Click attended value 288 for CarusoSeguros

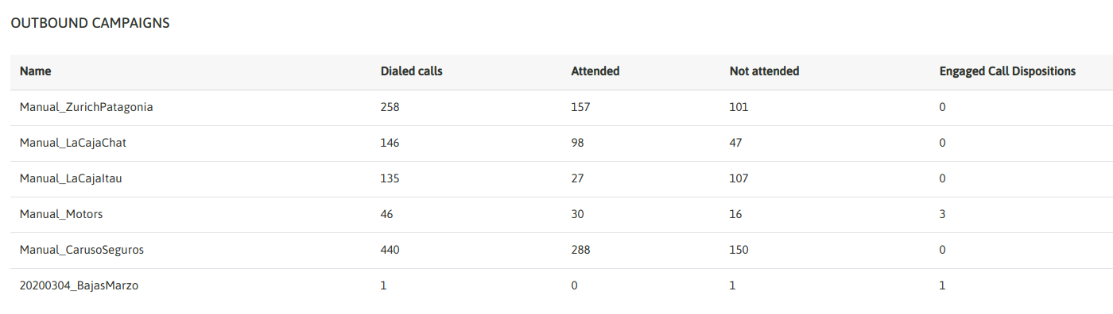coord(580,250)
